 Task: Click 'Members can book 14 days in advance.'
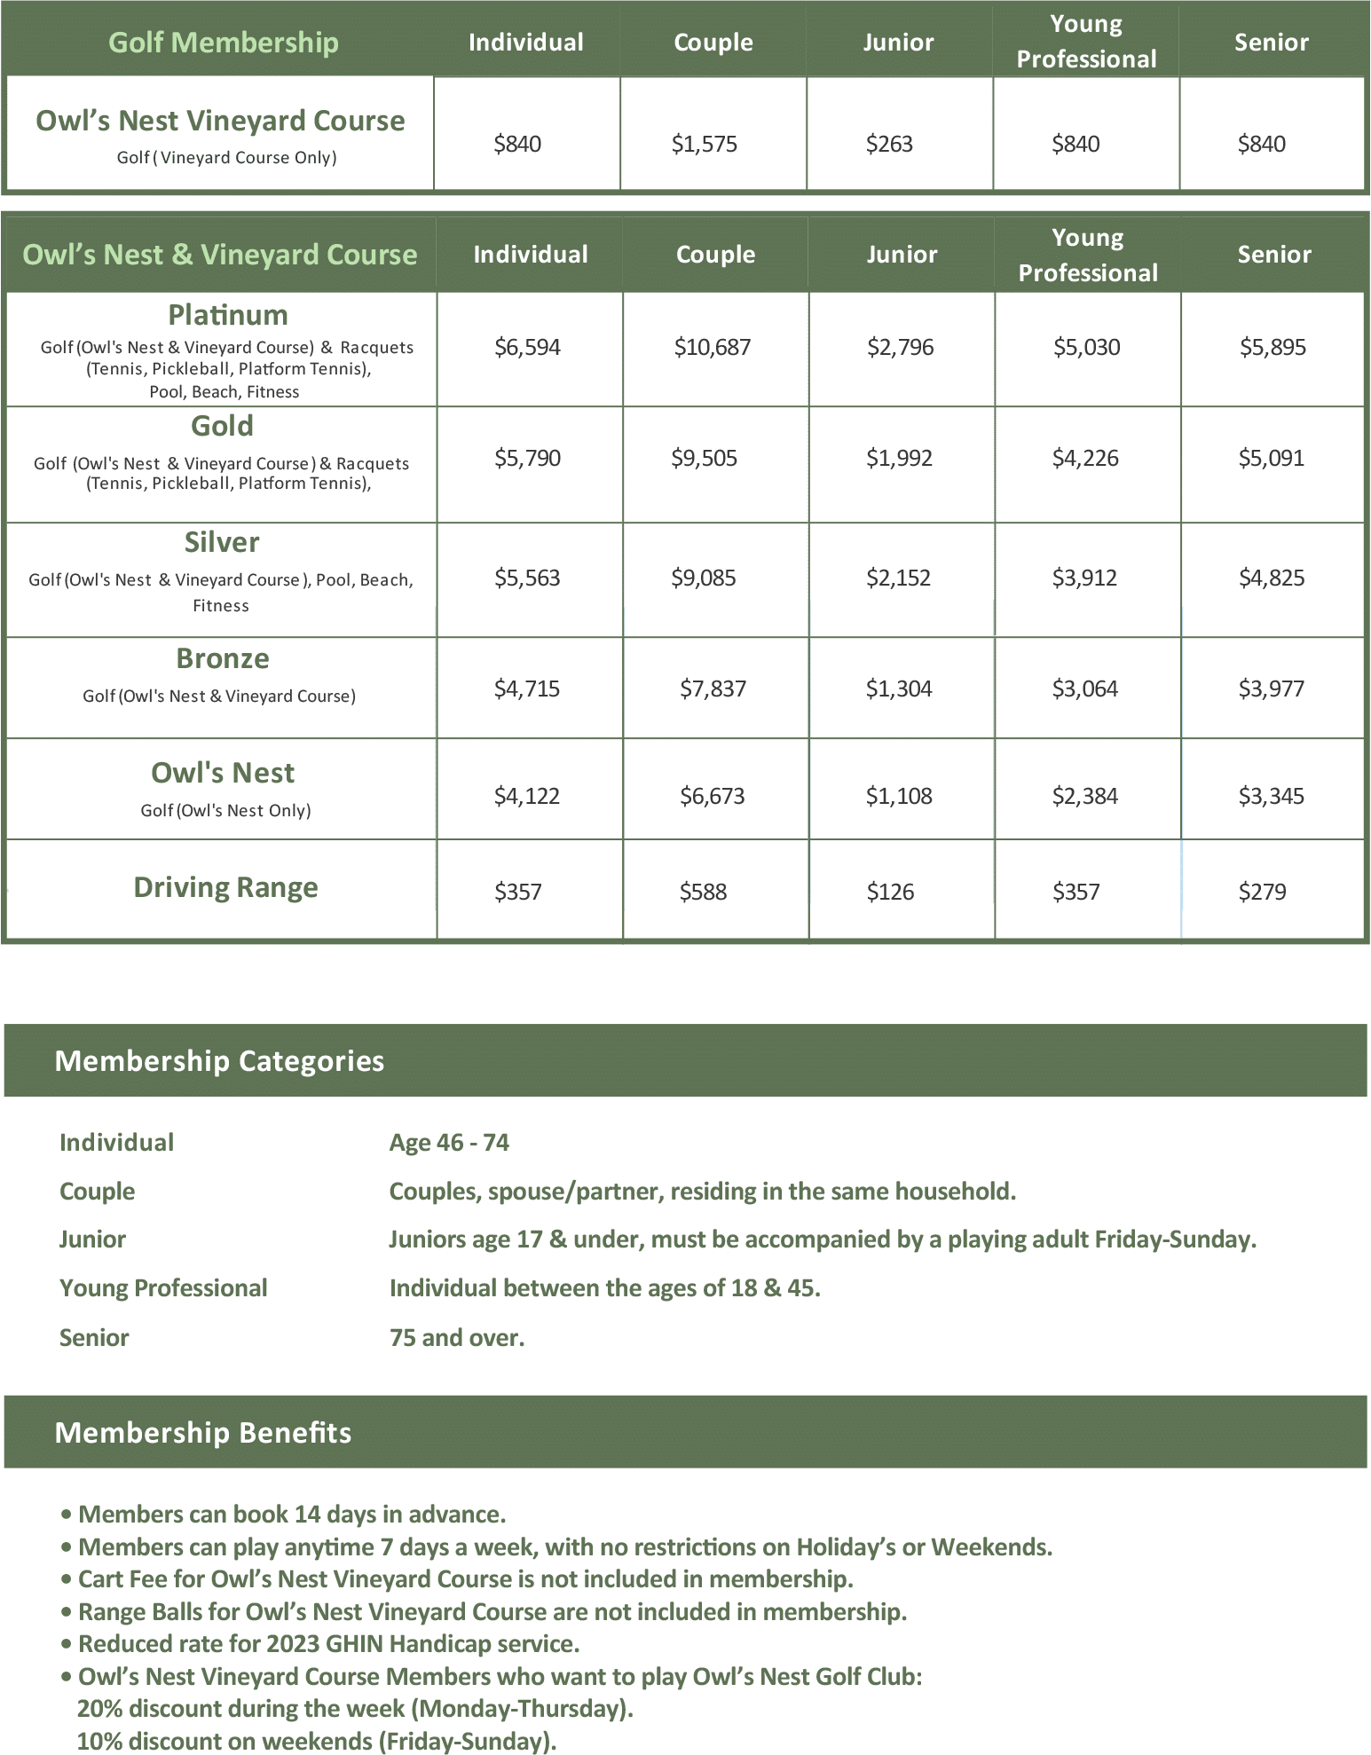(x=292, y=1514)
